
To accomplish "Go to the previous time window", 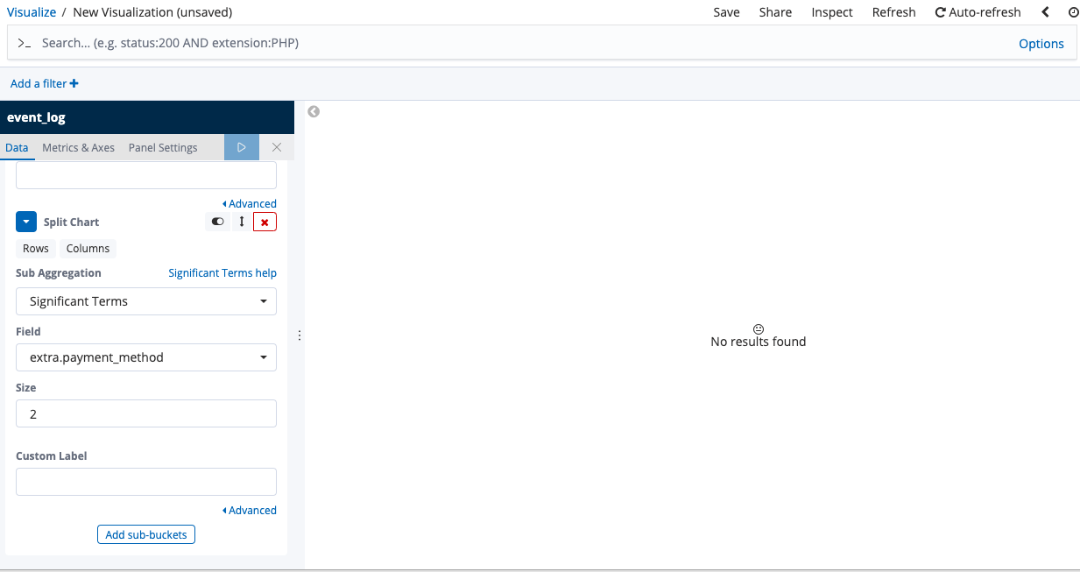I will [1045, 12].
